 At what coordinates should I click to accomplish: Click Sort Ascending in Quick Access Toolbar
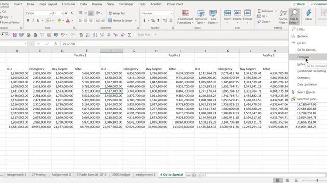[88, 35]
